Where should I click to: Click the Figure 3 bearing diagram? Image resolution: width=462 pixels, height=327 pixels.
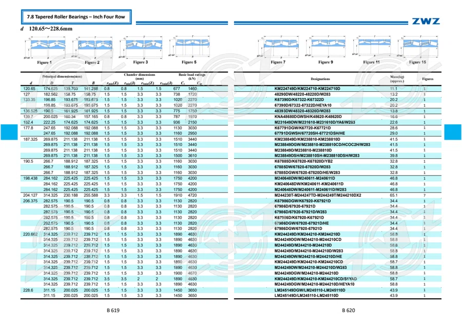[x=141, y=47]
